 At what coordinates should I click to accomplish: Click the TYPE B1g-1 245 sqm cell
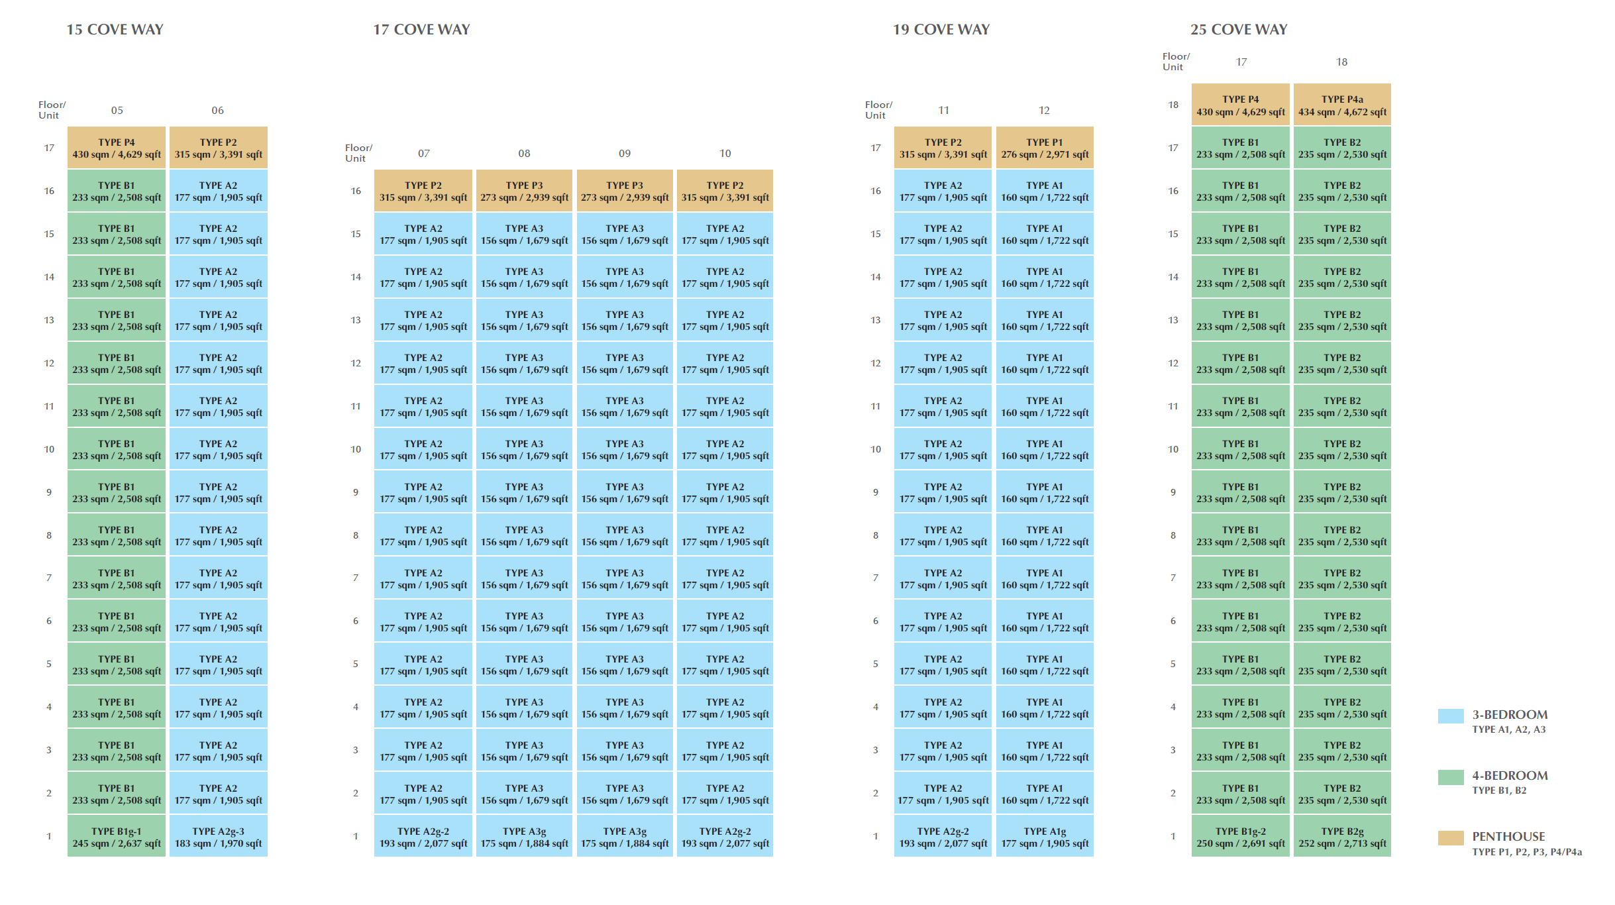click(x=117, y=837)
